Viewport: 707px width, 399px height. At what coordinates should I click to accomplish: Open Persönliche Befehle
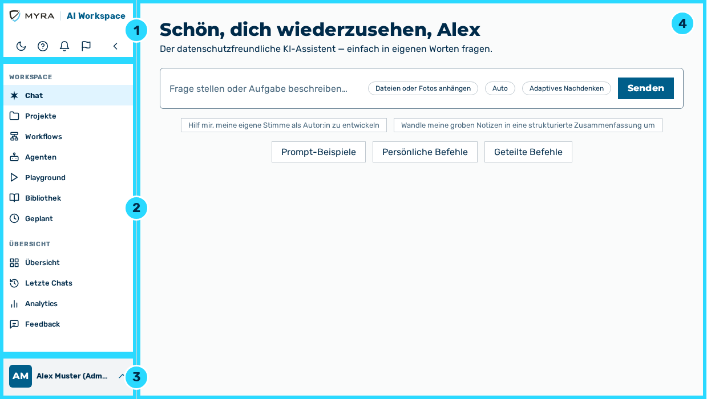click(425, 152)
